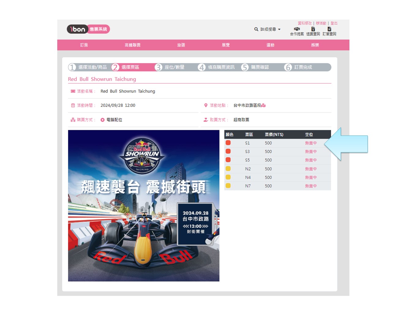Click the red swatch for zone S3

click(x=228, y=151)
